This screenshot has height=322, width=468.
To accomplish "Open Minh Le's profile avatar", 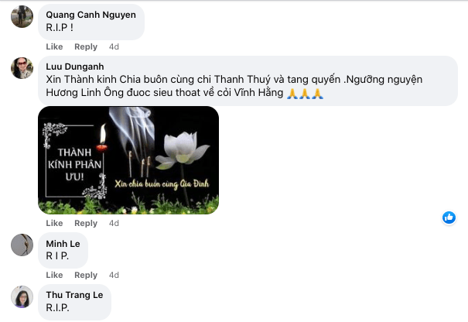I will (22, 245).
